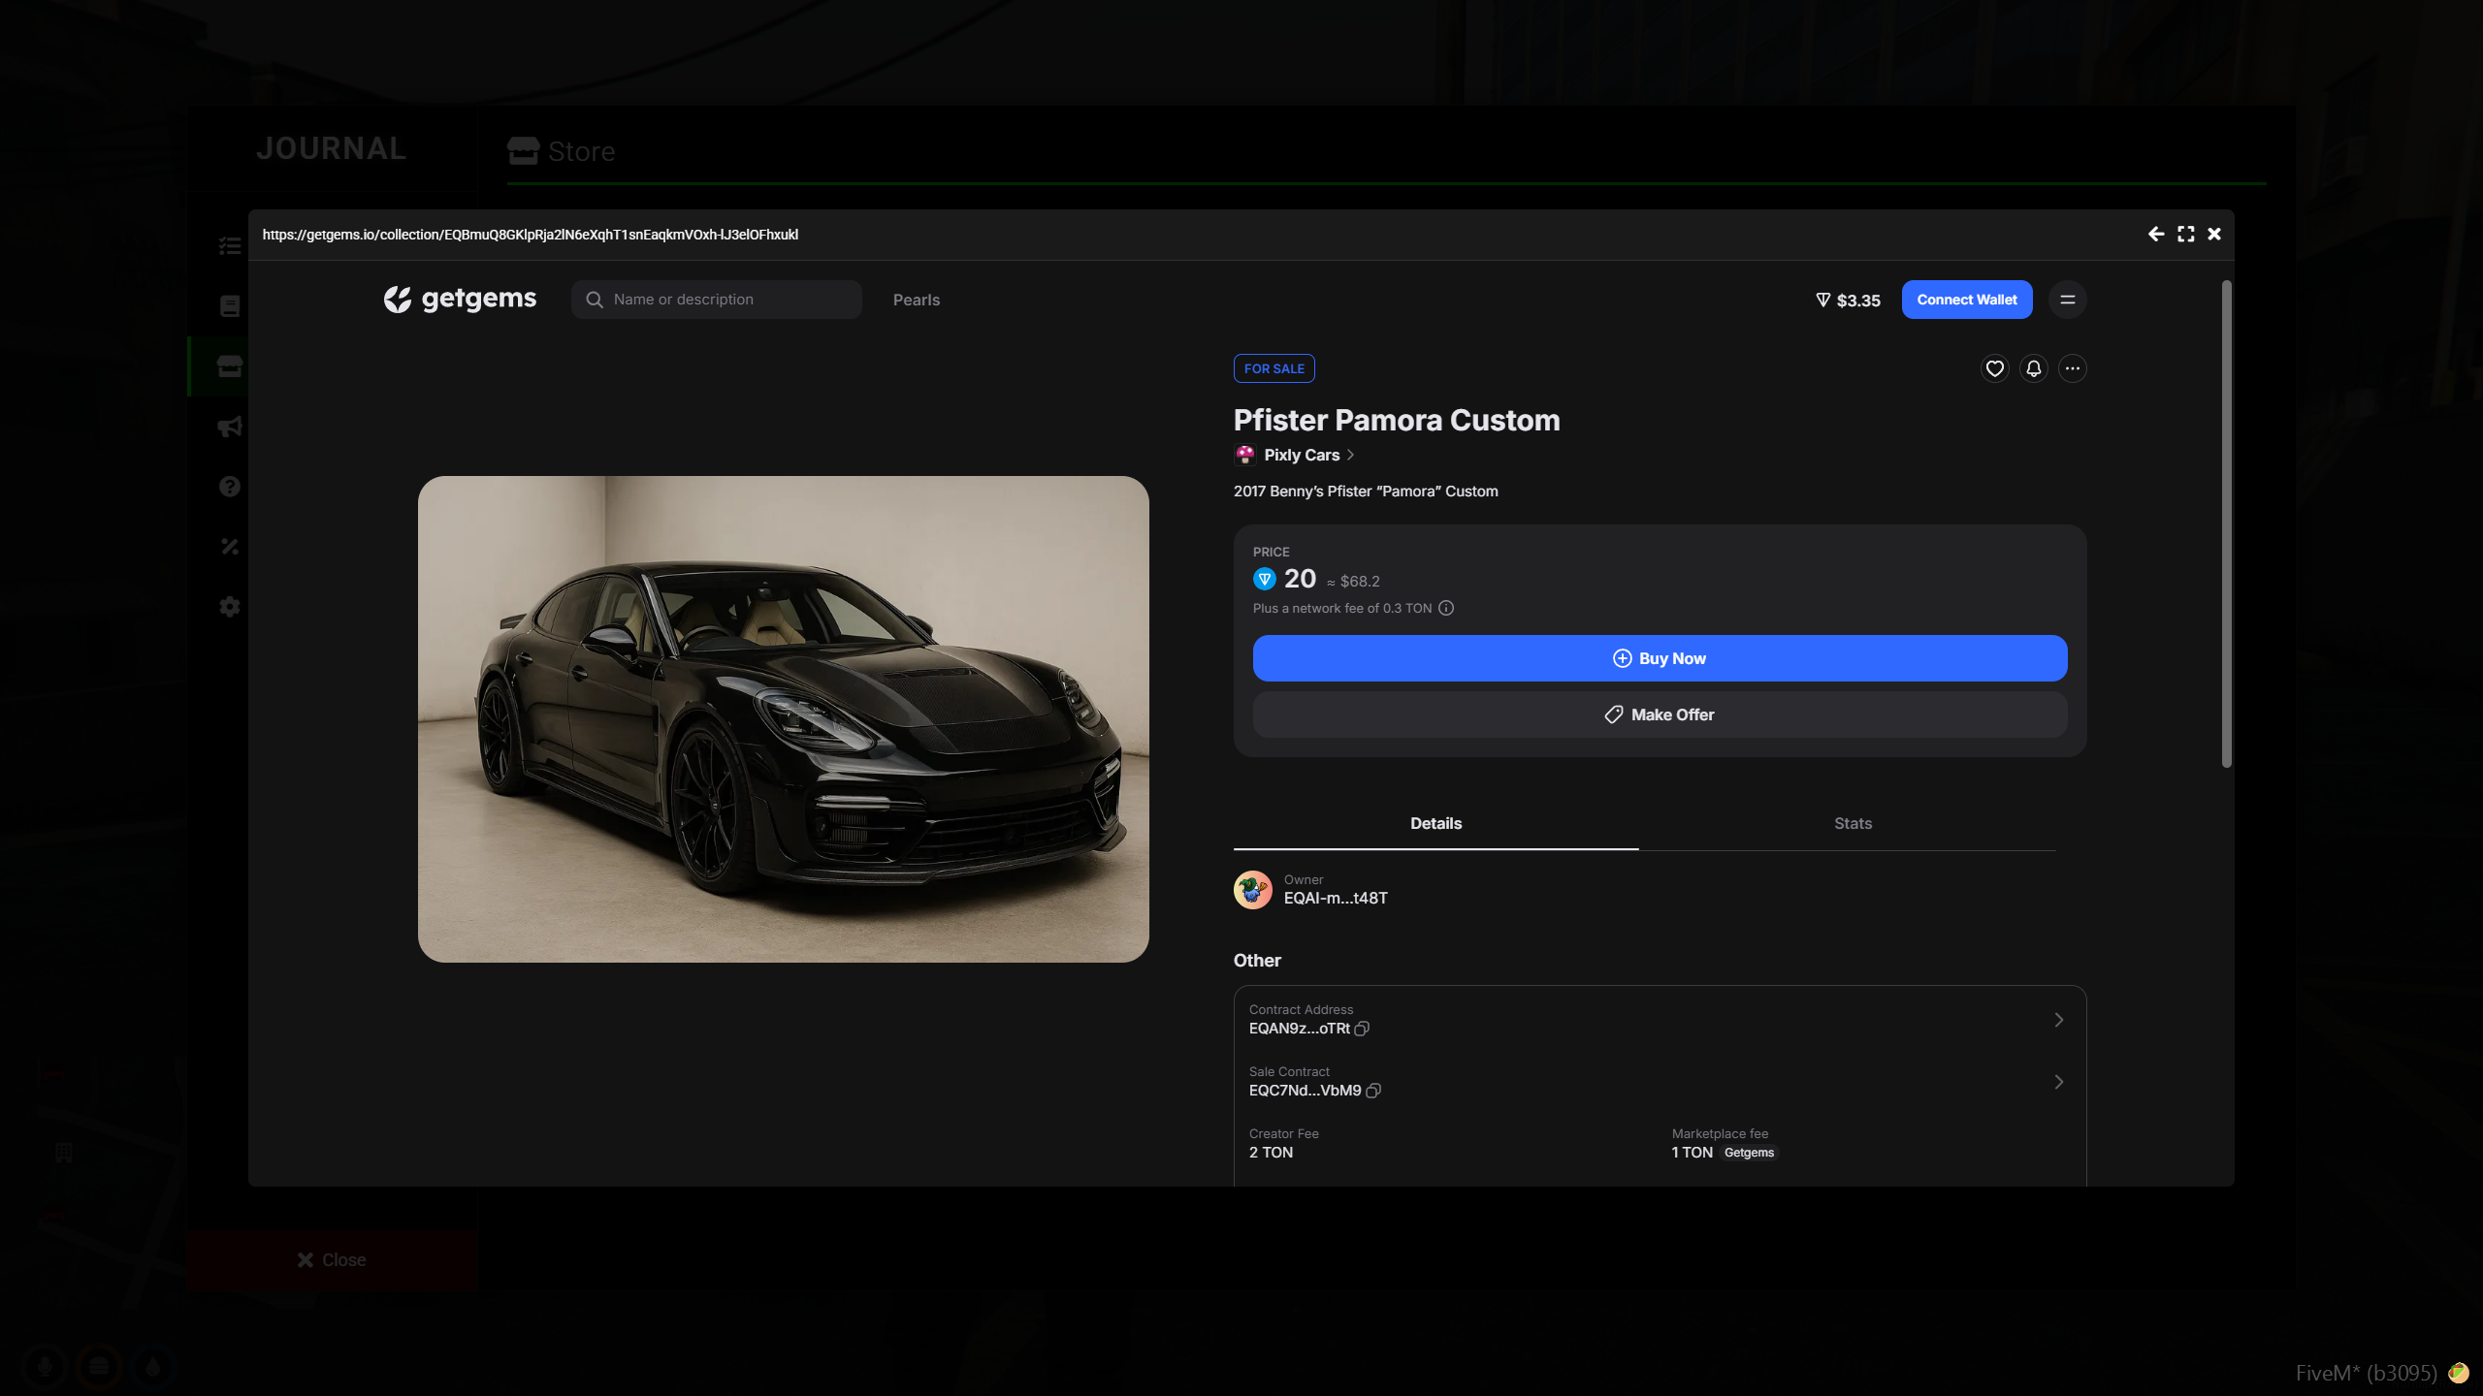Viewport: 2483px width, 1396px height.
Task: Switch to the Details tab
Action: pyautogui.click(x=1435, y=824)
